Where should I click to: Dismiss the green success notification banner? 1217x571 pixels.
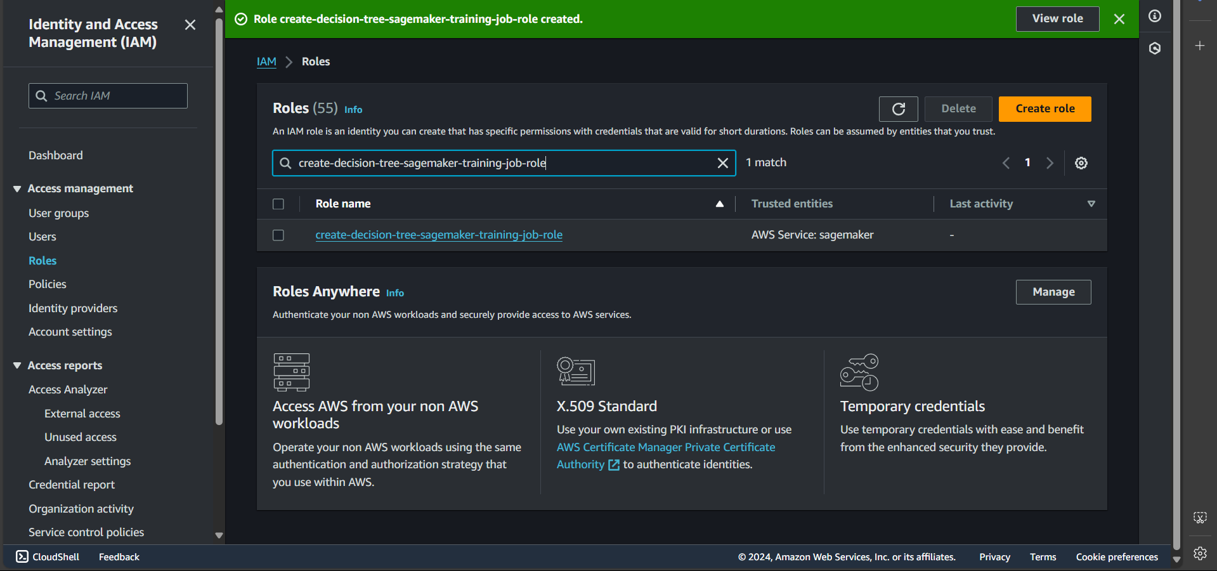[x=1119, y=19]
